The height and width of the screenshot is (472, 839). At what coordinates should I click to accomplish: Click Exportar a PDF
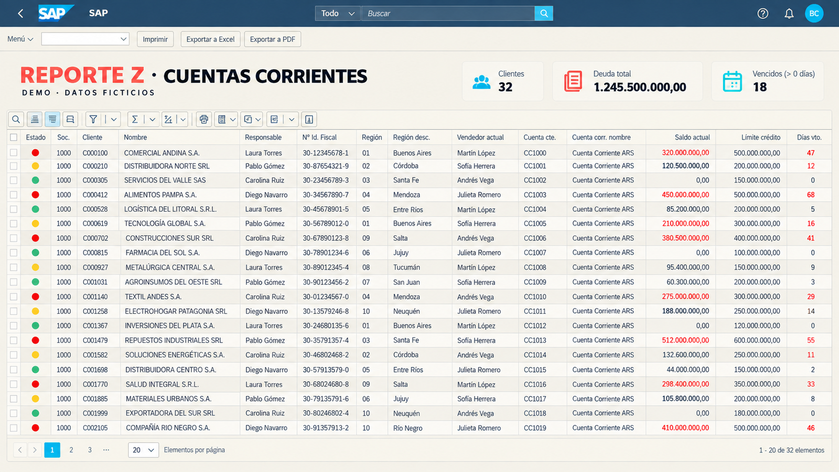point(273,39)
